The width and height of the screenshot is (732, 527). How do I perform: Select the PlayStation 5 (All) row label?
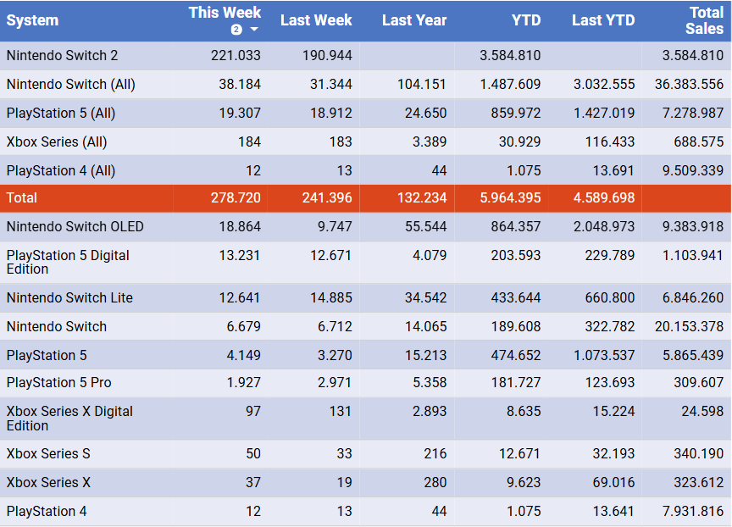pos(61,114)
